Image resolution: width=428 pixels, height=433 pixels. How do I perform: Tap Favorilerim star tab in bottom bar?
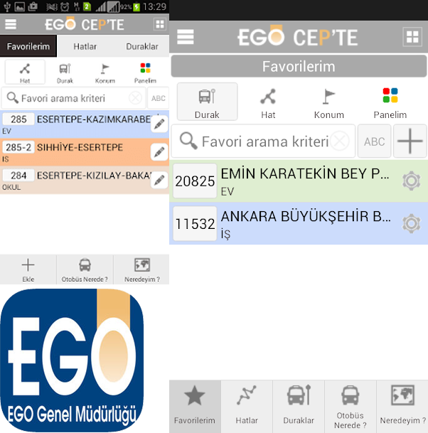195,407
